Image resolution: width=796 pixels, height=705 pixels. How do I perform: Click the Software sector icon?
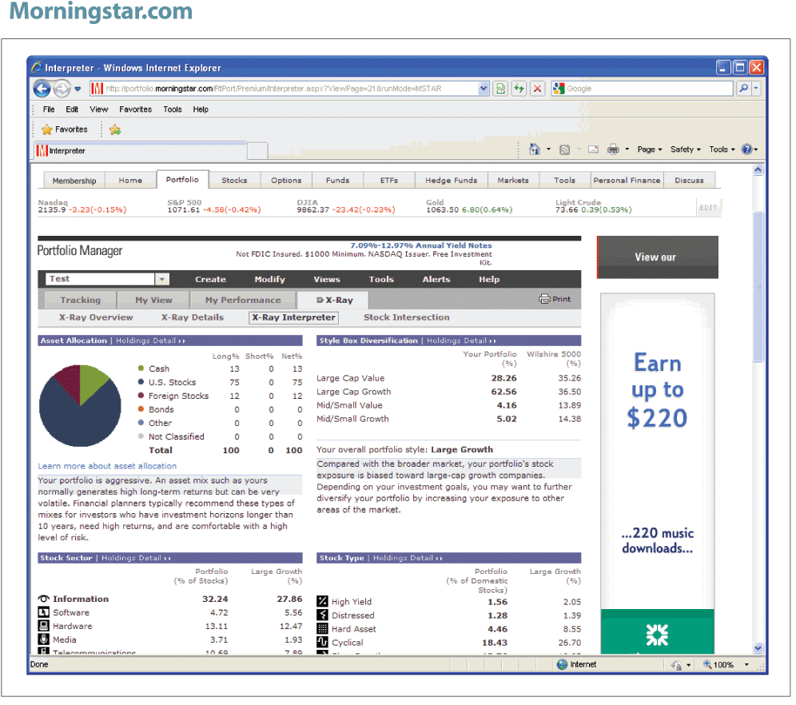(x=44, y=612)
